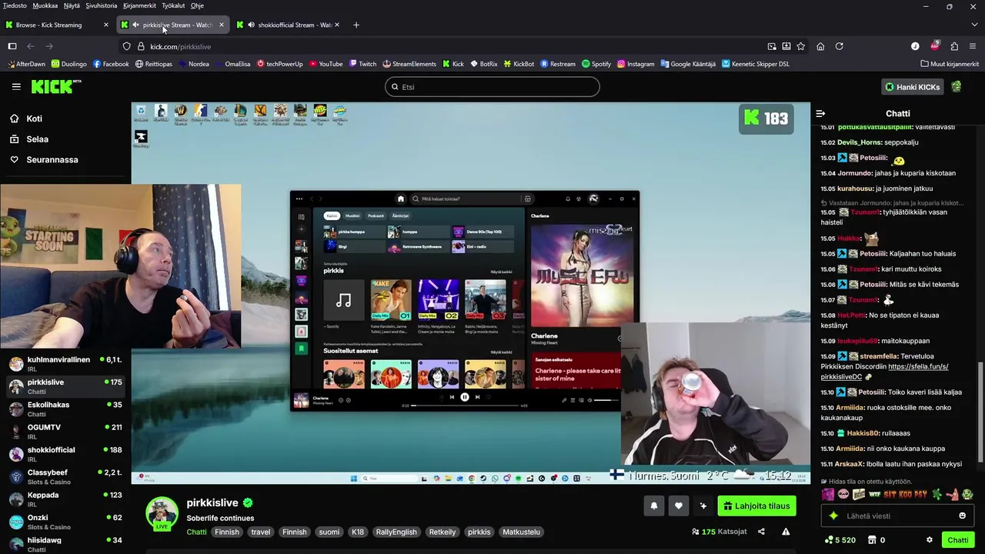Screen dimensions: 985x554
Task: Switch to Browse - Kick Streaming tab
Action: (58, 25)
